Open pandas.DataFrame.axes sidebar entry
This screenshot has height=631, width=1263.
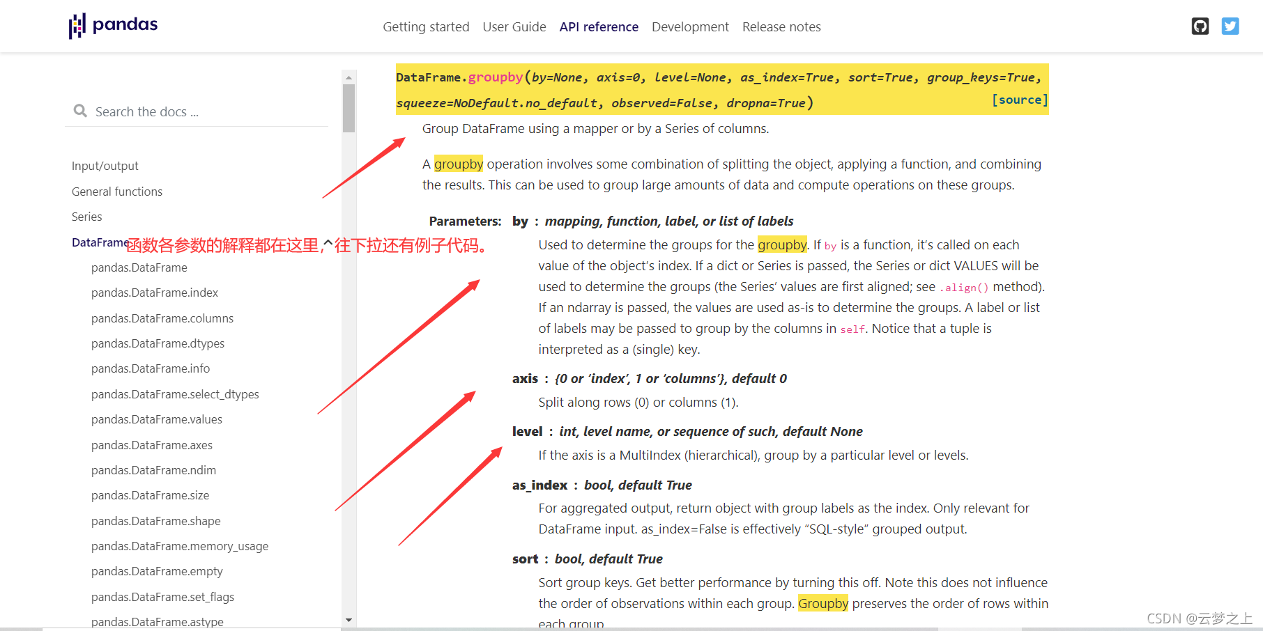click(152, 445)
